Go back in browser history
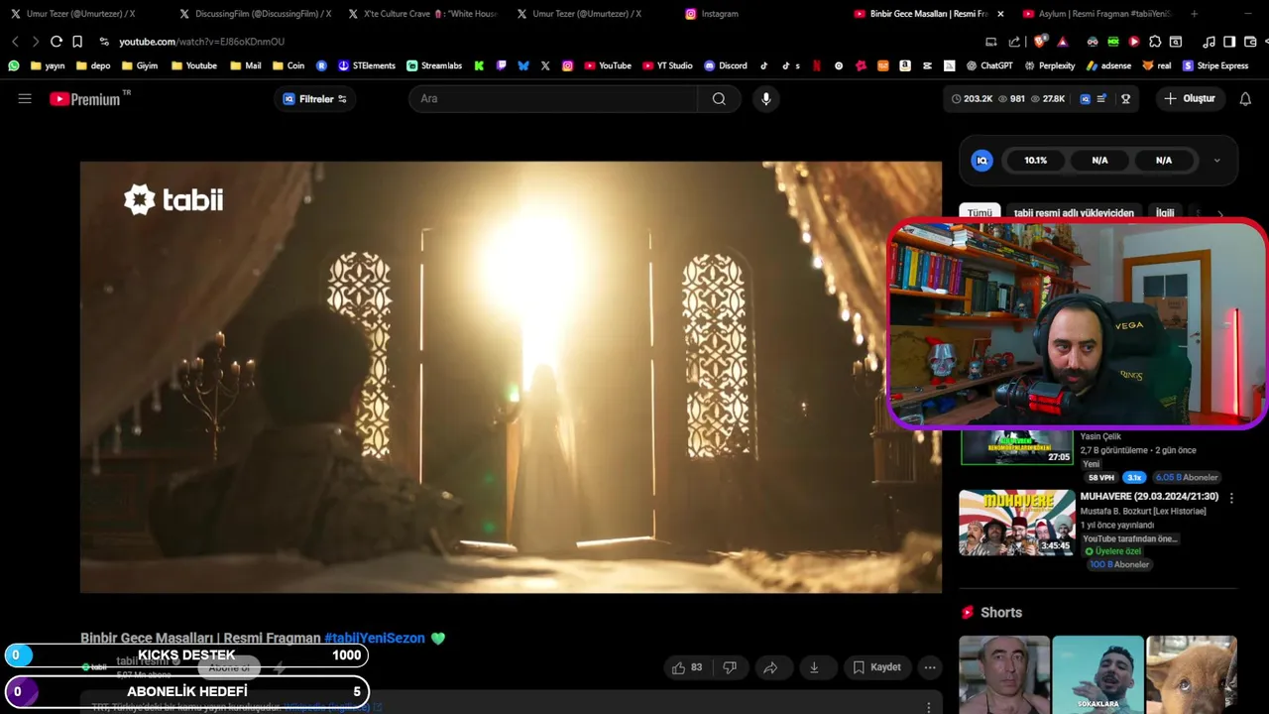This screenshot has height=714, width=1269. tap(15, 42)
